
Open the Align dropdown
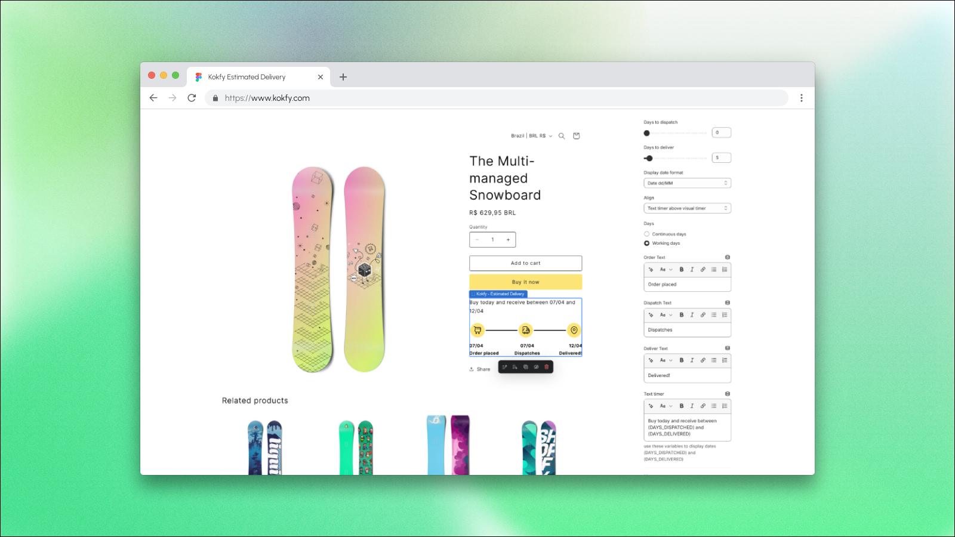coord(688,208)
